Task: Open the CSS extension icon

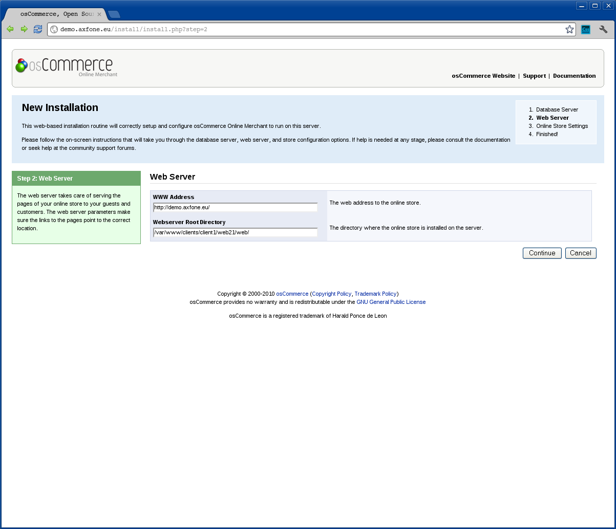Action: (x=586, y=29)
